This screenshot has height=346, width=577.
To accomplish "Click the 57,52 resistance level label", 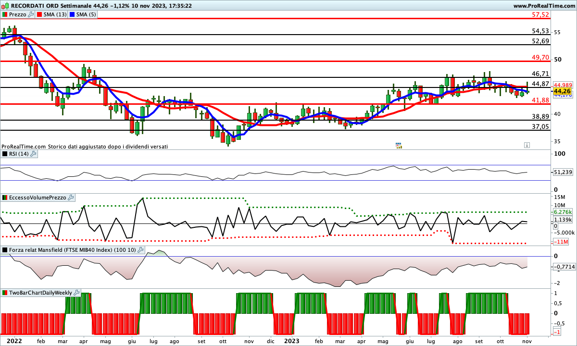I will pyautogui.click(x=540, y=15).
